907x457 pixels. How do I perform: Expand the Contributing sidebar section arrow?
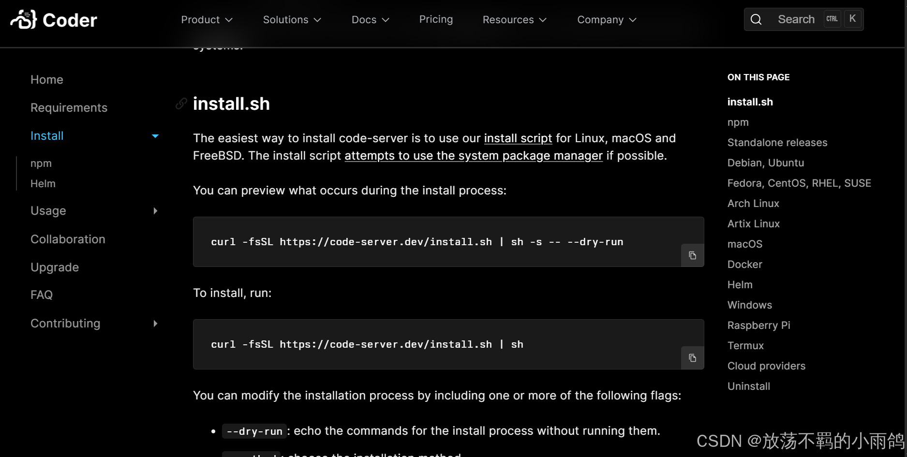(x=155, y=324)
